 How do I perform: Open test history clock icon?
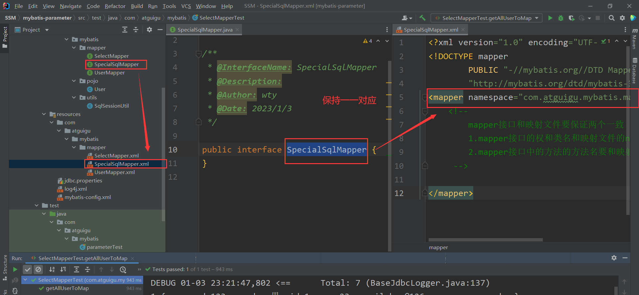[x=123, y=269]
